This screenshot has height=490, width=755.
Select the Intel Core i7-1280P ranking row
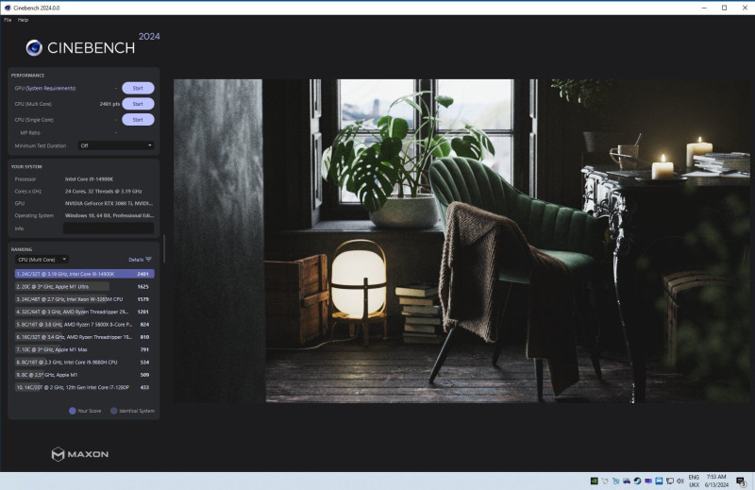[85, 387]
